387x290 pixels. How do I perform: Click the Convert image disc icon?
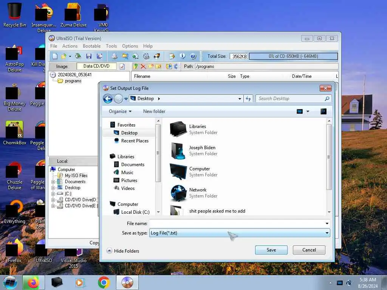136,56
